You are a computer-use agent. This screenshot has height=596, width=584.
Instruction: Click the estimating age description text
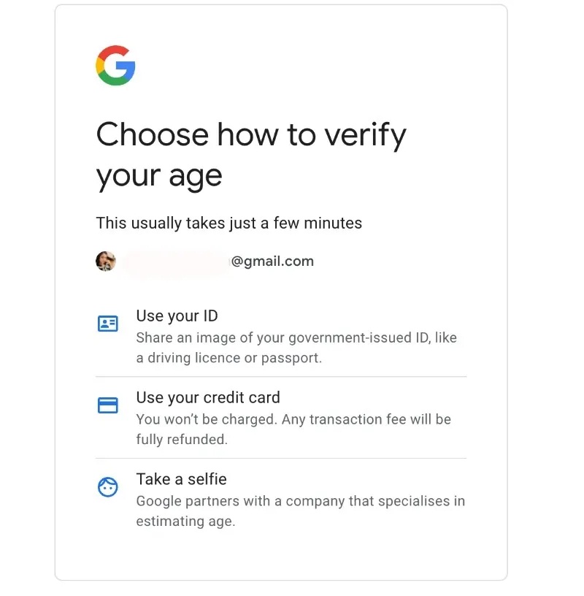point(301,511)
